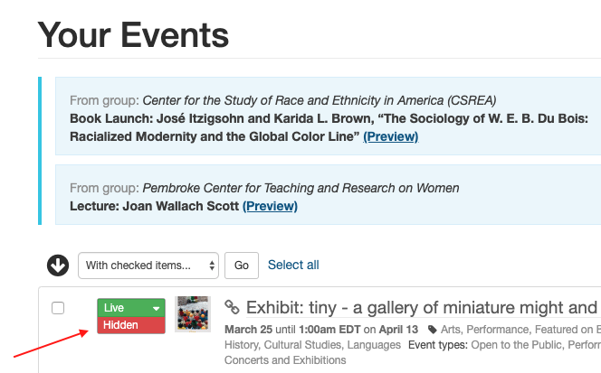Click the chain link icon beside Exhibit title
The height and width of the screenshot is (373, 601).
pyautogui.click(x=232, y=307)
